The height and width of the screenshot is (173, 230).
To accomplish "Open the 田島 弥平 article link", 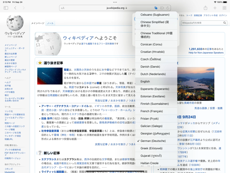I will point(47,118).
